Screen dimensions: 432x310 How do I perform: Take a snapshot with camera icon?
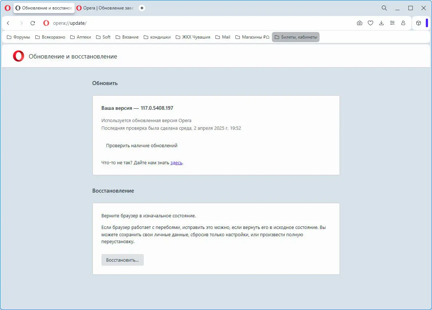(360, 23)
